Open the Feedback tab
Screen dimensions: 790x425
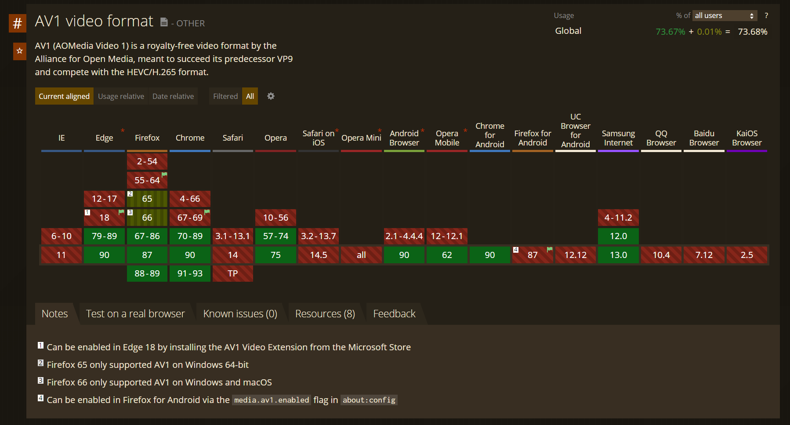(x=394, y=314)
